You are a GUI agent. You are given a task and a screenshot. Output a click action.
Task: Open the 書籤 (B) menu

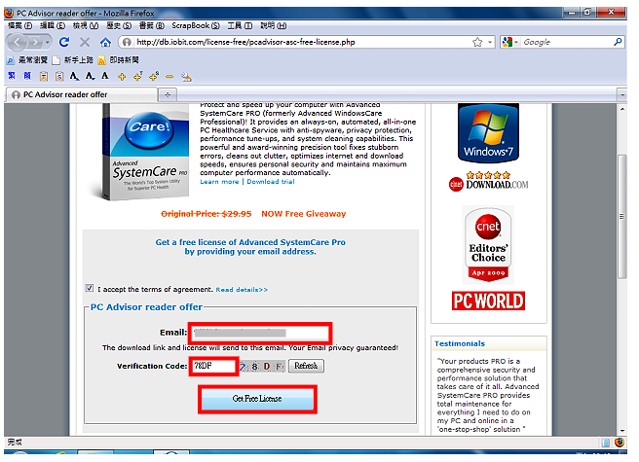pos(152,25)
